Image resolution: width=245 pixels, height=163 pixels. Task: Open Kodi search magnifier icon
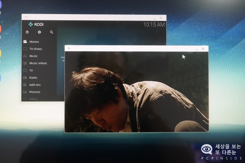(52, 32)
